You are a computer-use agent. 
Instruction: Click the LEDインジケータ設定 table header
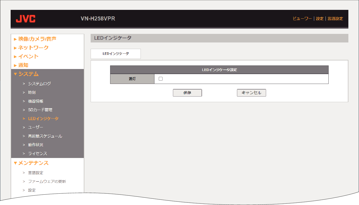click(219, 70)
